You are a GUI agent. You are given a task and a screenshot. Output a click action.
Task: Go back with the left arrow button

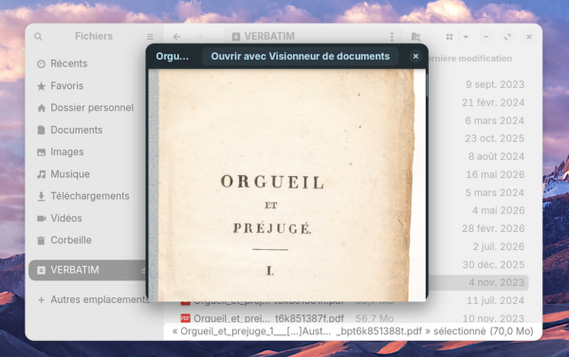click(176, 37)
